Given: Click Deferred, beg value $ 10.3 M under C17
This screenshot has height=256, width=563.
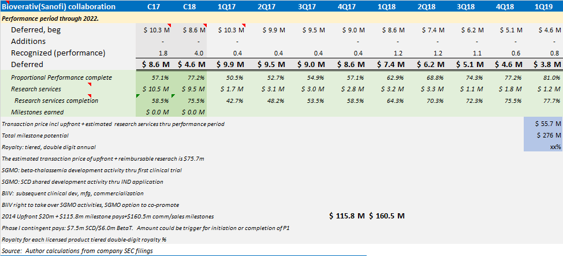Looking at the screenshot, I should click(156, 31).
